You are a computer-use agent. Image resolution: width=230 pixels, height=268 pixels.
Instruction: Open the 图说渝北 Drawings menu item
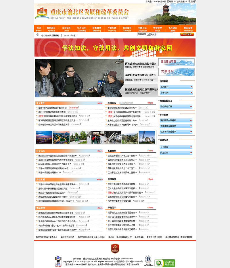pos(188,29)
